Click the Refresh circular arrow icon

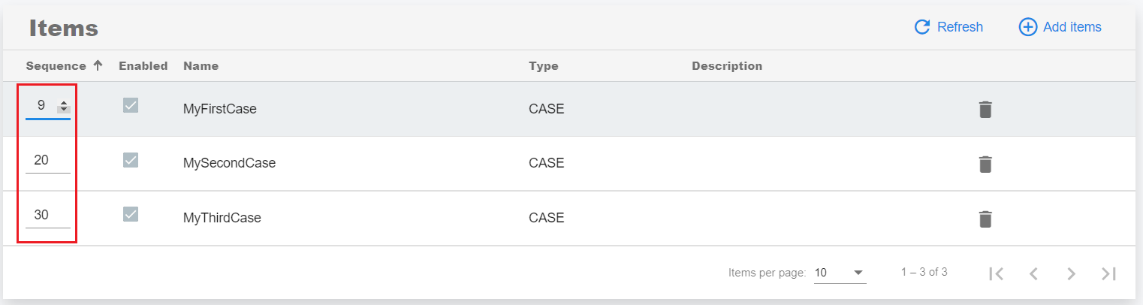tap(922, 27)
